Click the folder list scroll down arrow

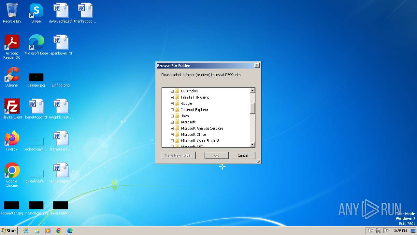click(252, 145)
